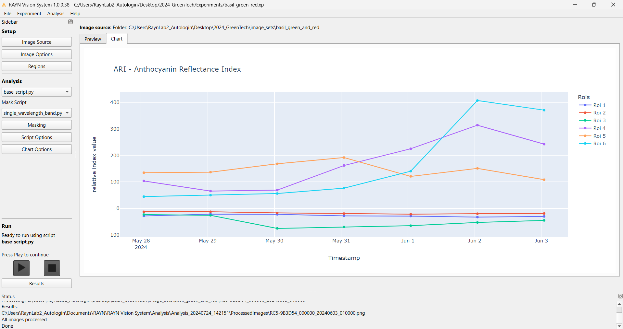Click the processed image path in Status

[x=183, y=313]
